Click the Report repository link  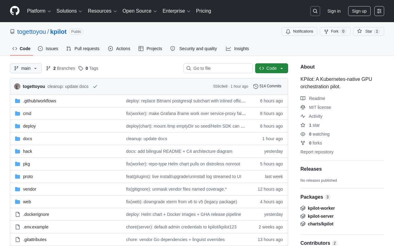pyautogui.click(x=317, y=152)
